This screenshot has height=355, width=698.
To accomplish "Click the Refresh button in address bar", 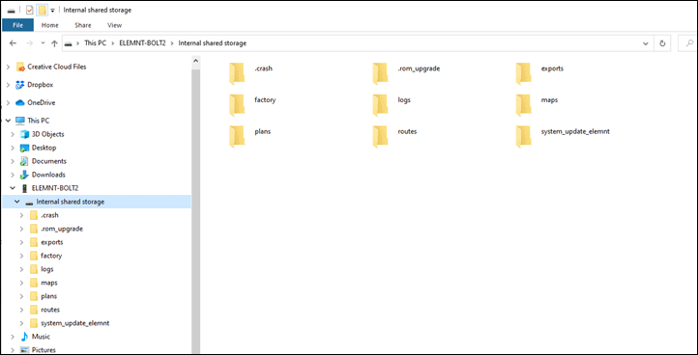I will 662,43.
